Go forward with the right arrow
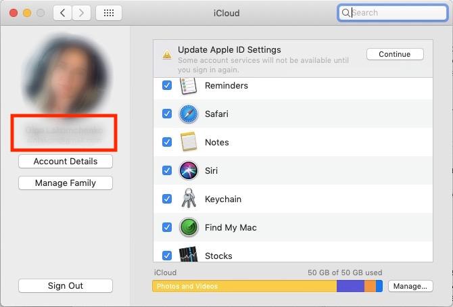 [x=81, y=13]
